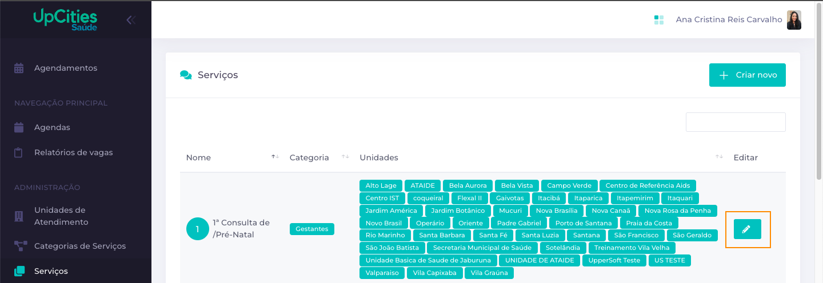Click the Jardim América unit tag
The image size is (823, 283).
(x=391, y=211)
